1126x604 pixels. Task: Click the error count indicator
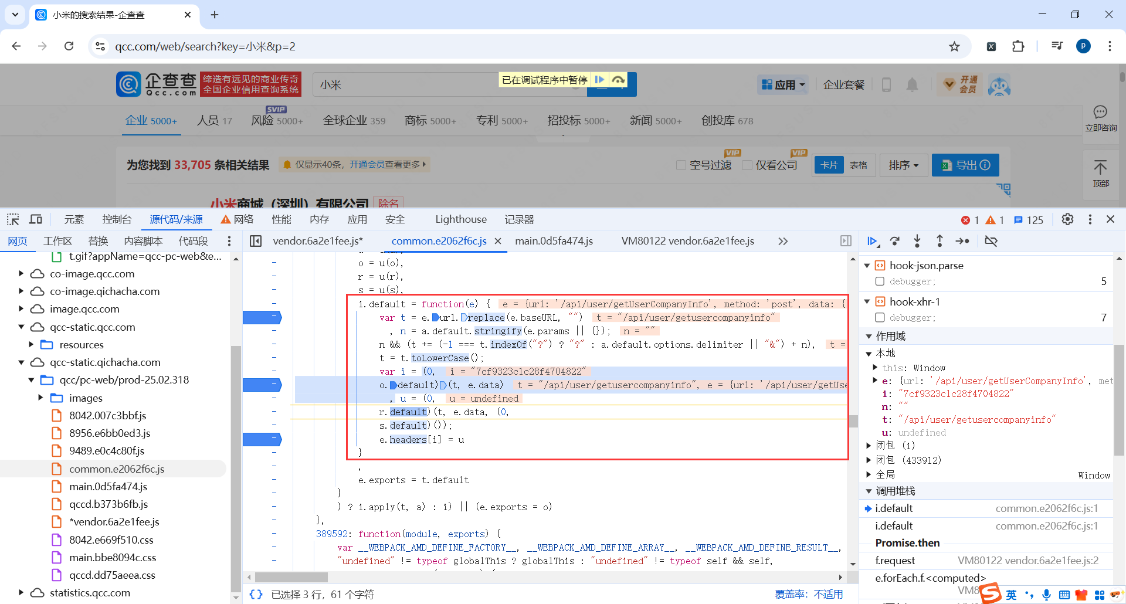(x=970, y=220)
